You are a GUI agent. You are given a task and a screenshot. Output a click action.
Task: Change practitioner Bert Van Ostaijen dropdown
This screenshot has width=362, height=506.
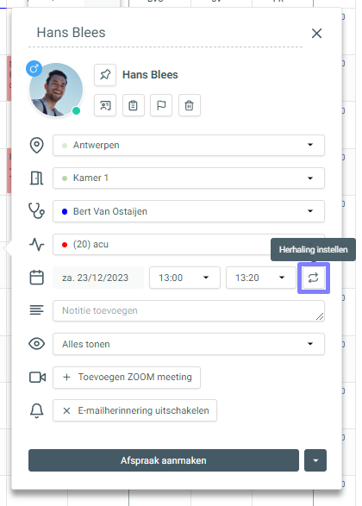coord(189,211)
